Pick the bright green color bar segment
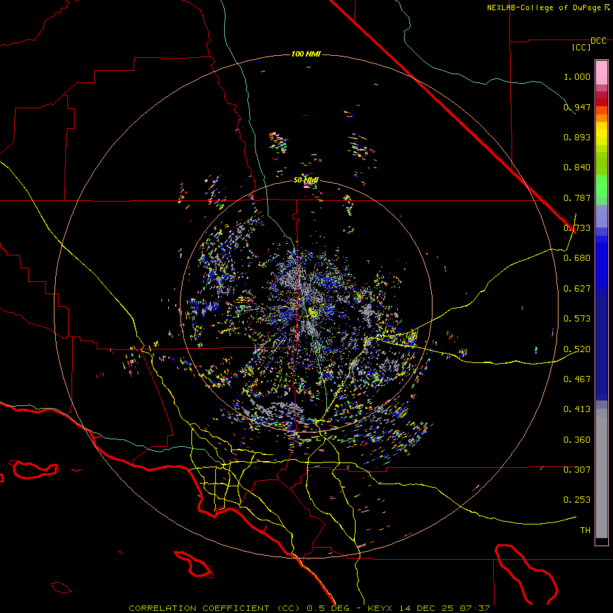Image resolution: width=613 pixels, height=613 pixels. 601,186
